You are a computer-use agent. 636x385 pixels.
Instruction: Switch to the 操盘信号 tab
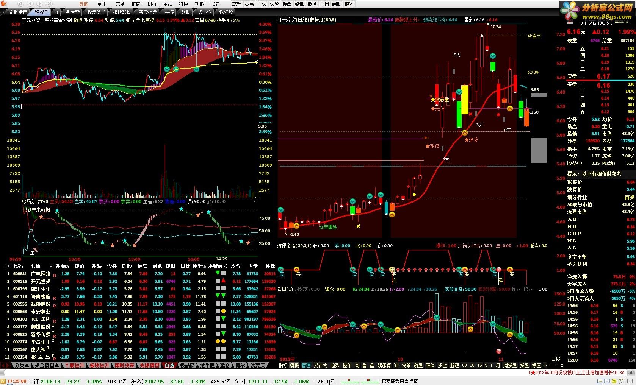coord(96,12)
